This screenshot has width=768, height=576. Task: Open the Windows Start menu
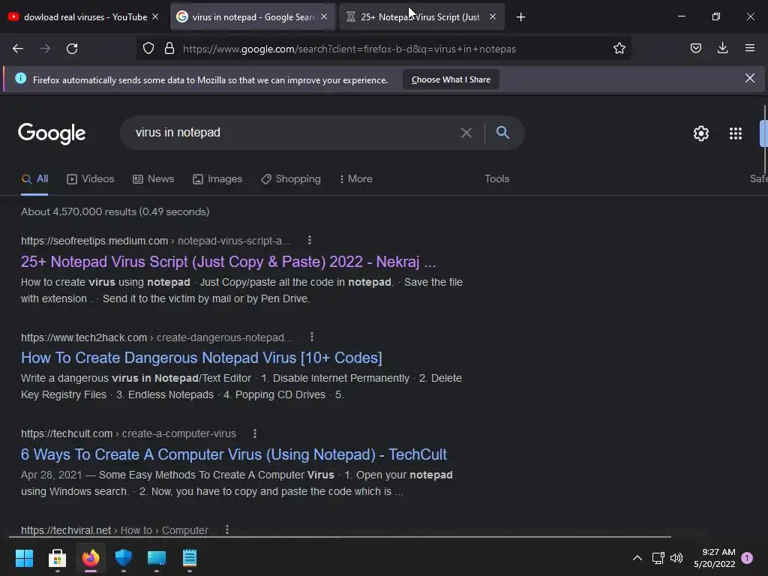pos(24,558)
